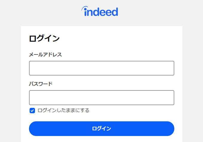Uncheck the ログインしたままにする checkbox
203x142 pixels.
[32, 111]
